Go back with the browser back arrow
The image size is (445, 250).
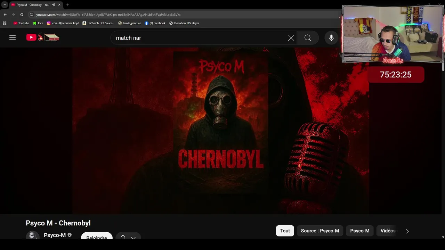5,15
